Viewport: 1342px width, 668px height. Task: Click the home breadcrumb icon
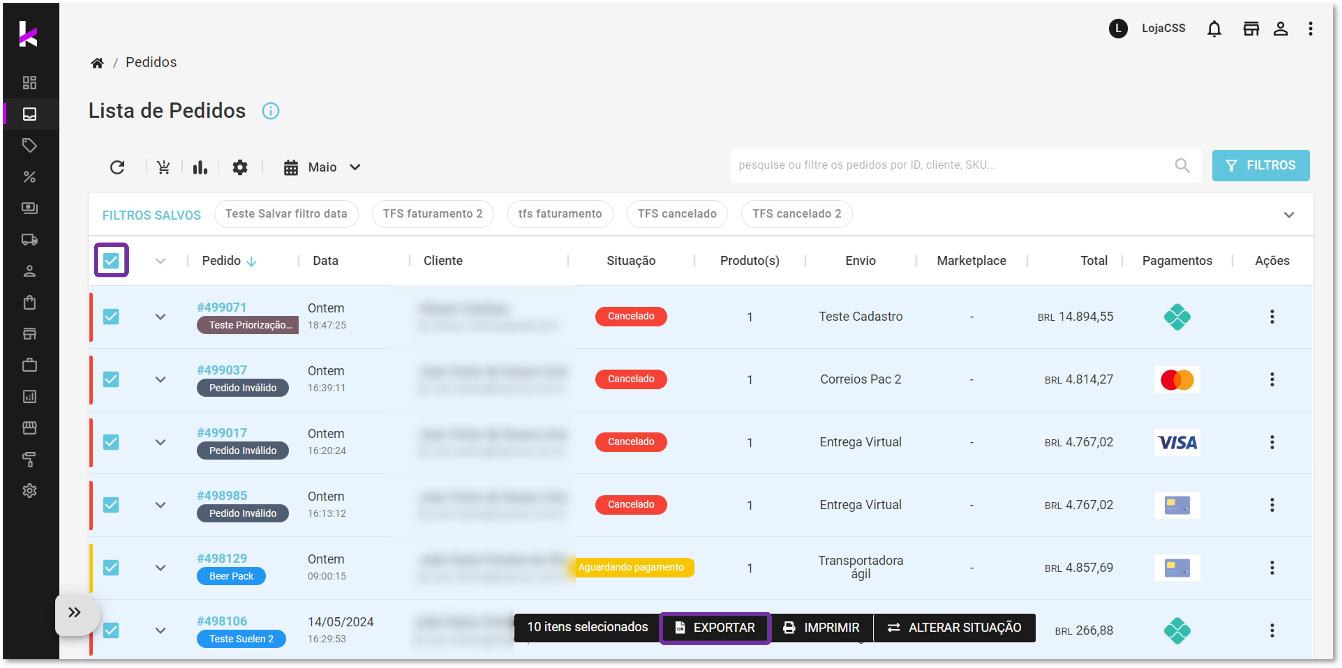pos(97,63)
